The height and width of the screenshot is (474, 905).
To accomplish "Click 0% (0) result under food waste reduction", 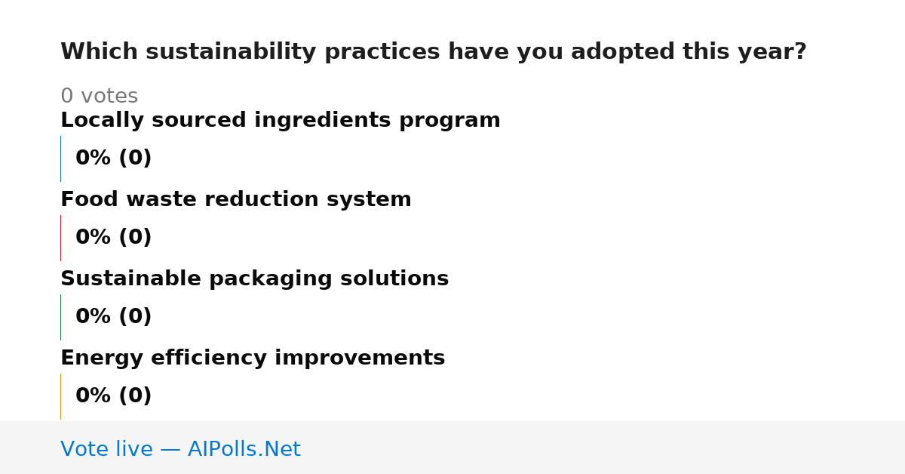I will (x=114, y=238).
